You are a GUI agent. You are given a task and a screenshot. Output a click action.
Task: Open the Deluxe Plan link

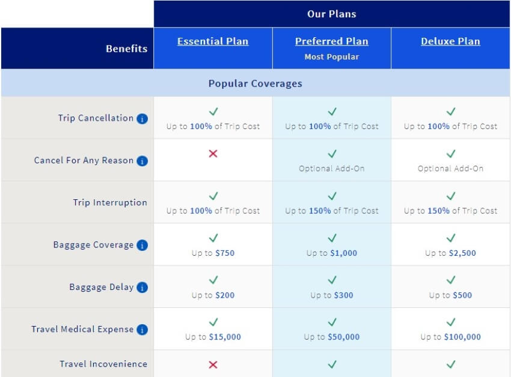pyautogui.click(x=451, y=41)
